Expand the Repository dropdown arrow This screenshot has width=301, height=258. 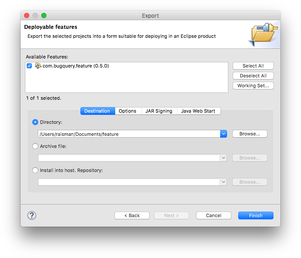point(224,182)
